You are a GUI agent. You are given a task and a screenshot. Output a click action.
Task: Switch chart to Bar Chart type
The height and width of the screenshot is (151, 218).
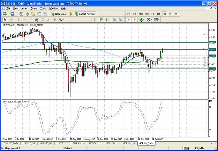[96, 20]
